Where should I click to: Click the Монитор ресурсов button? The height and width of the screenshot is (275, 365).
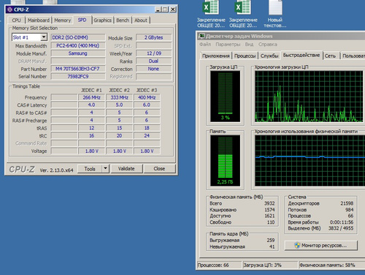click(321, 245)
